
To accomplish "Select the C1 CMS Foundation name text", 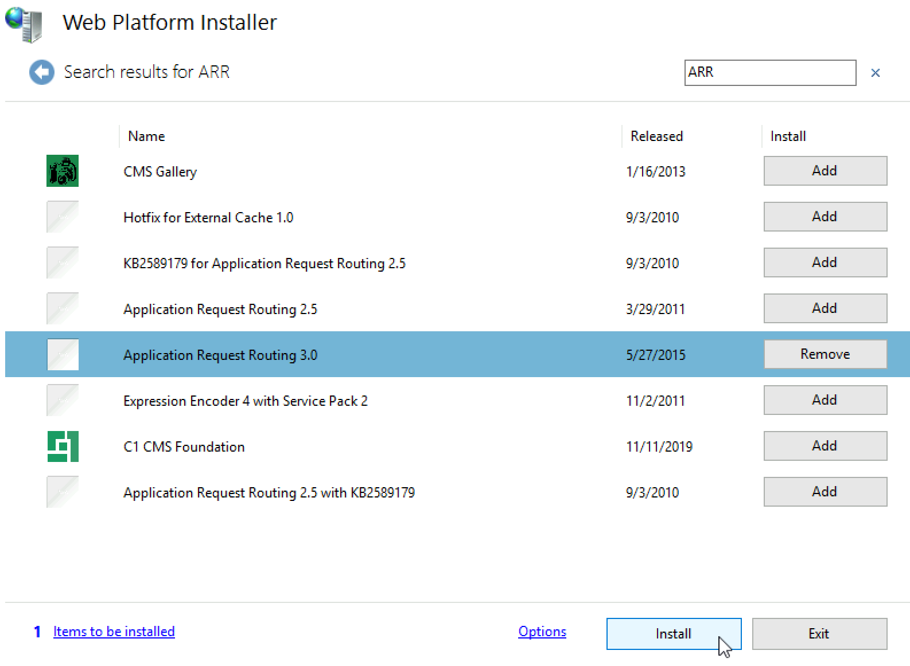I will (184, 446).
